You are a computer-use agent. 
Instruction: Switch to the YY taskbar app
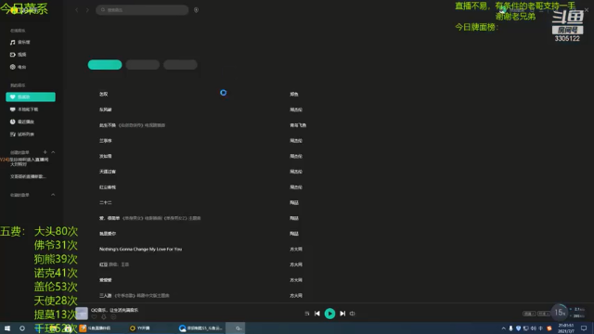click(x=140, y=328)
